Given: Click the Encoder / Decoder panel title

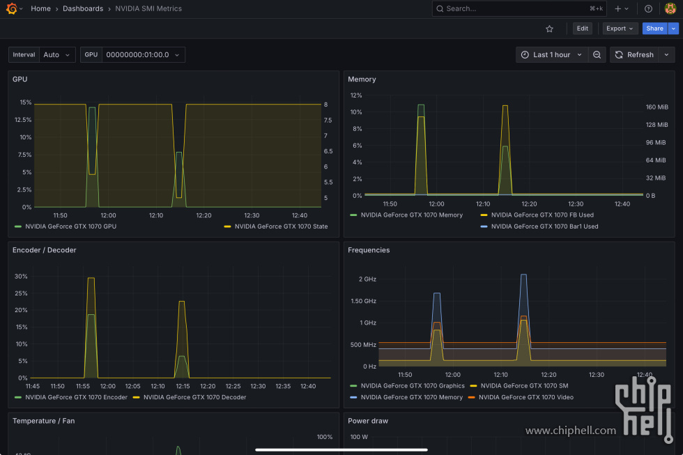Looking at the screenshot, I should pyautogui.click(x=44, y=250).
